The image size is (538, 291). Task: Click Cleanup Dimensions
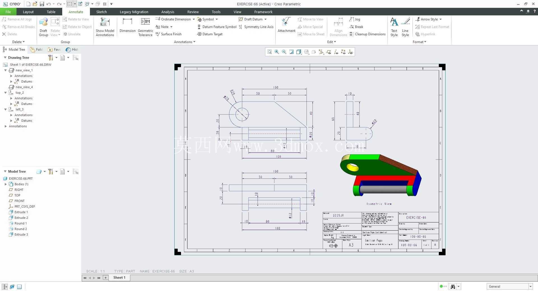[367, 34]
